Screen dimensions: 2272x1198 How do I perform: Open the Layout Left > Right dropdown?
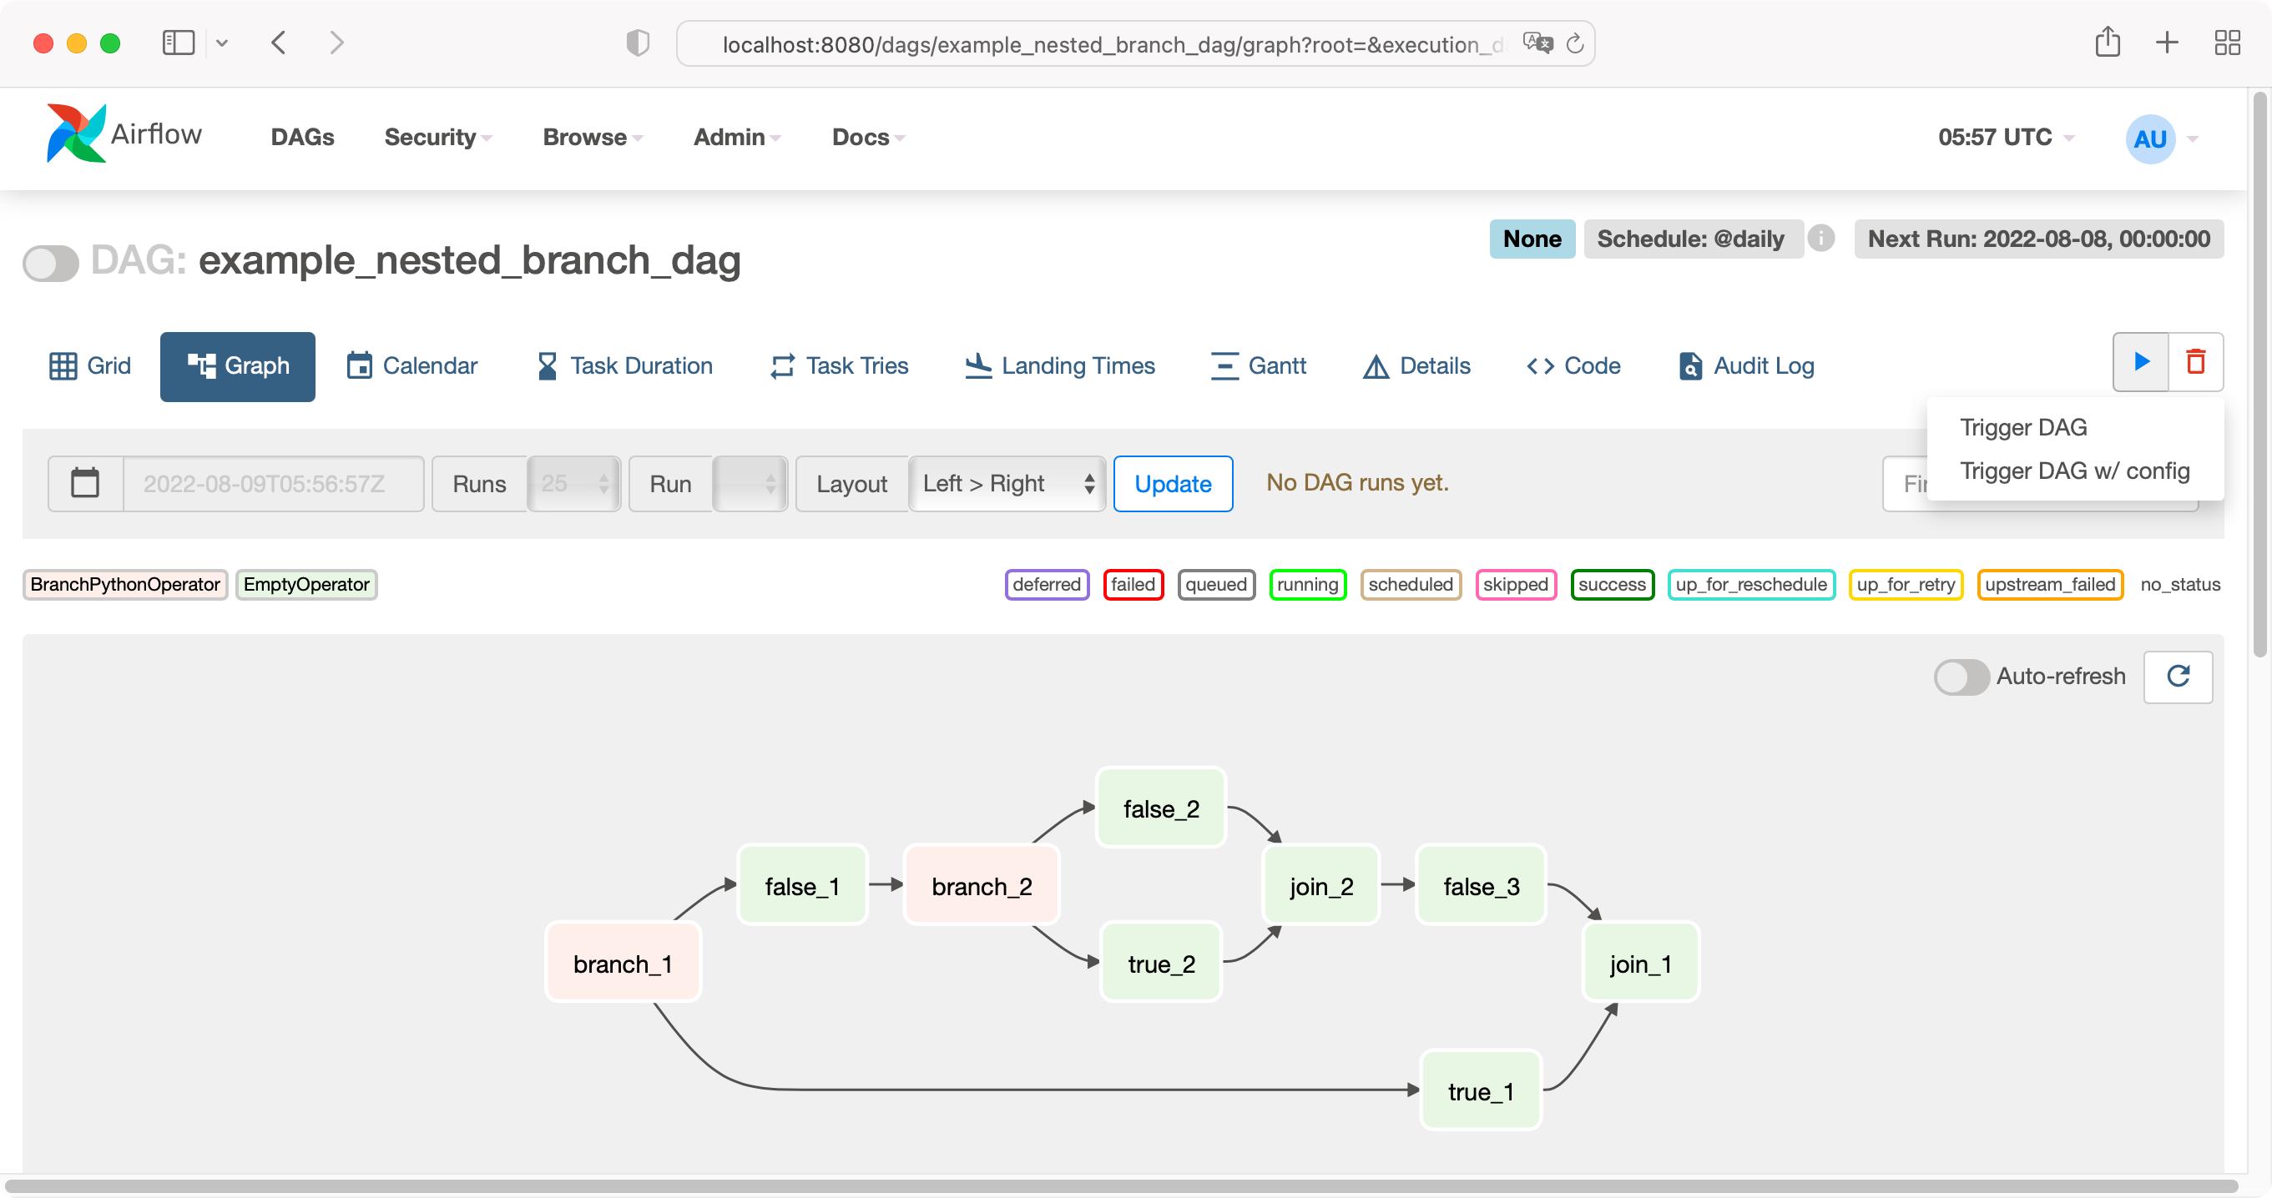pos(1007,483)
